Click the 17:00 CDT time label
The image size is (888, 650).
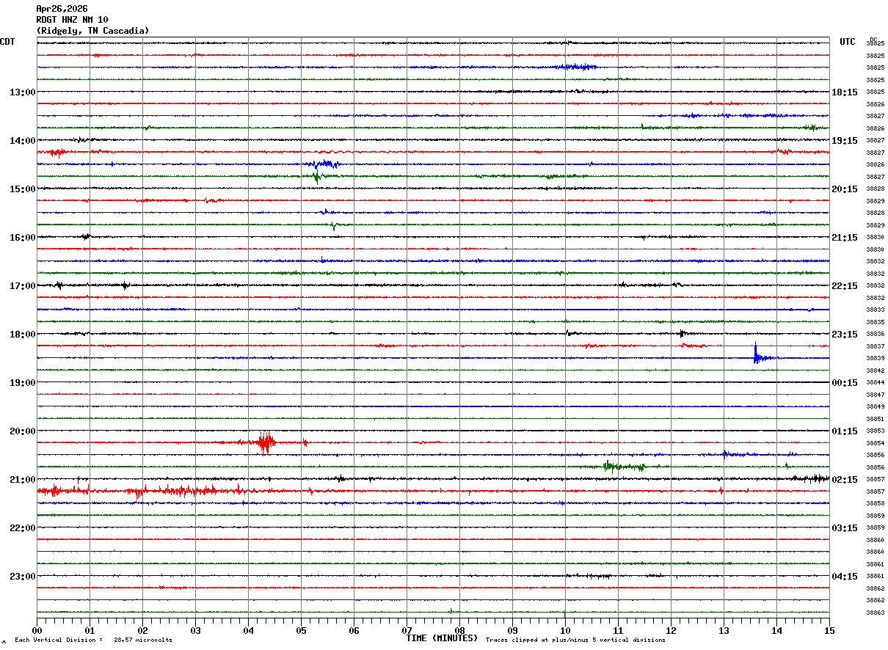click(23, 286)
